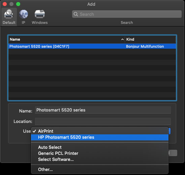The height and width of the screenshot is (175, 185).
Task: Select the Default printer icon
Action: click(x=8, y=14)
